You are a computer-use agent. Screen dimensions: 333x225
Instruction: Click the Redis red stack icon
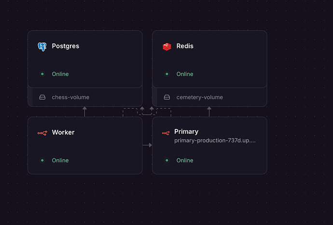[166, 46]
